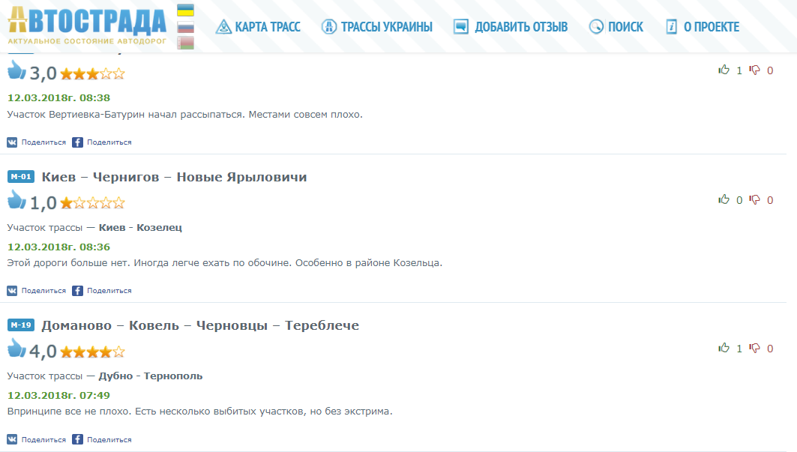Select the Belarusian flag language icon
The image size is (797, 452).
coord(185,43)
